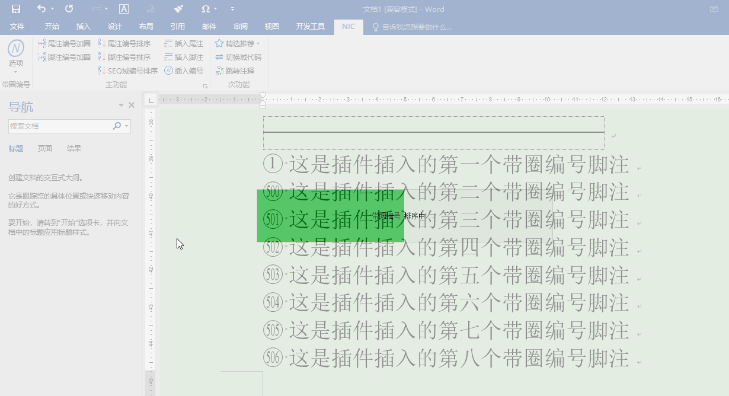Image resolution: width=729 pixels, height=396 pixels.
Task: Switch to the 邮件 tab
Action: pyautogui.click(x=209, y=27)
